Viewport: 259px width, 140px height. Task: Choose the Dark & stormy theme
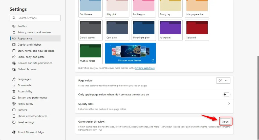click(x=91, y=30)
